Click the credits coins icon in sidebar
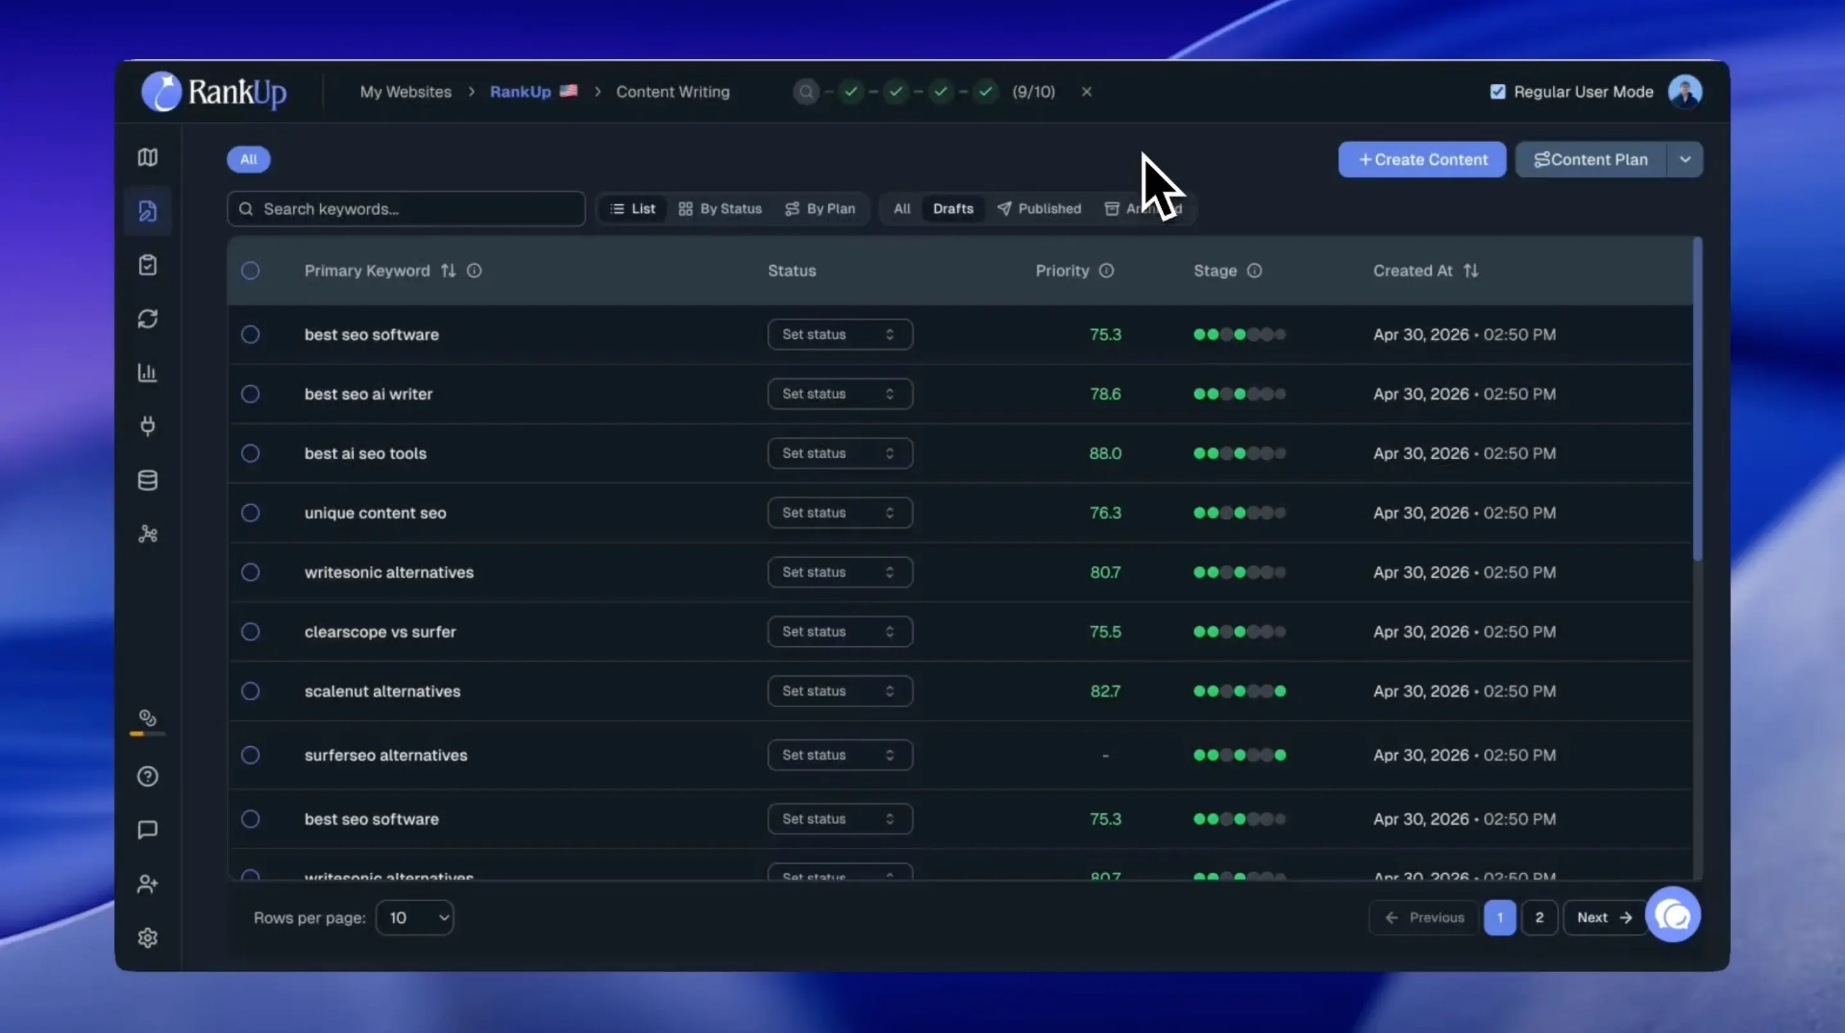The height and width of the screenshot is (1033, 1845). point(147,717)
